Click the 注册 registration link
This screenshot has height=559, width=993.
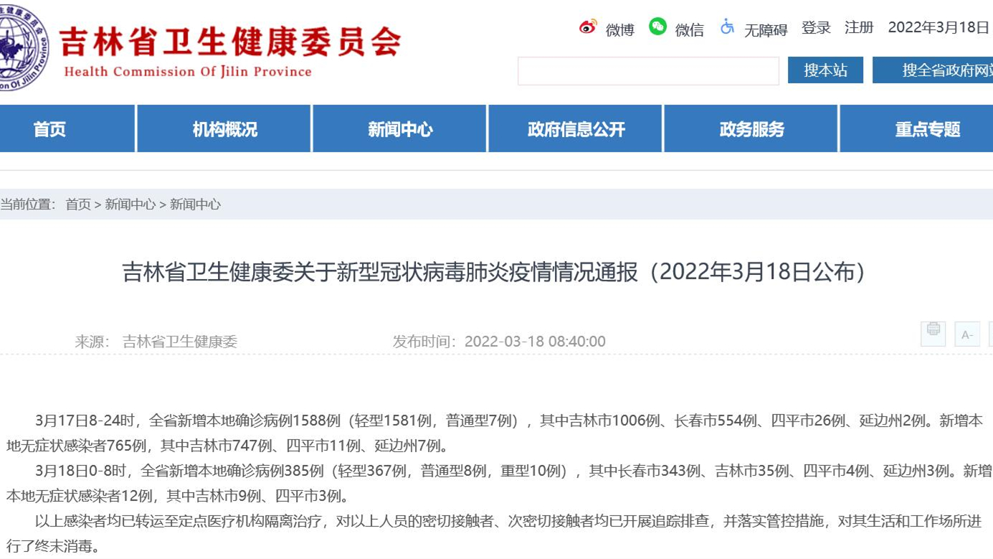(858, 27)
